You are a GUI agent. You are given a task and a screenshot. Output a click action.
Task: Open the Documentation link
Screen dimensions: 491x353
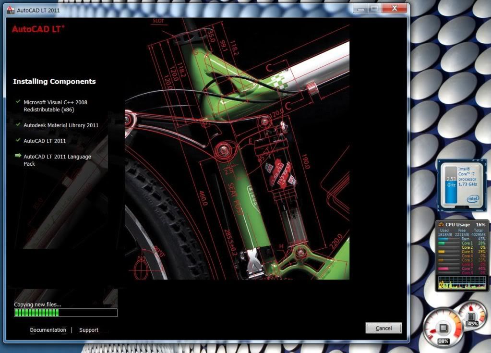48,330
